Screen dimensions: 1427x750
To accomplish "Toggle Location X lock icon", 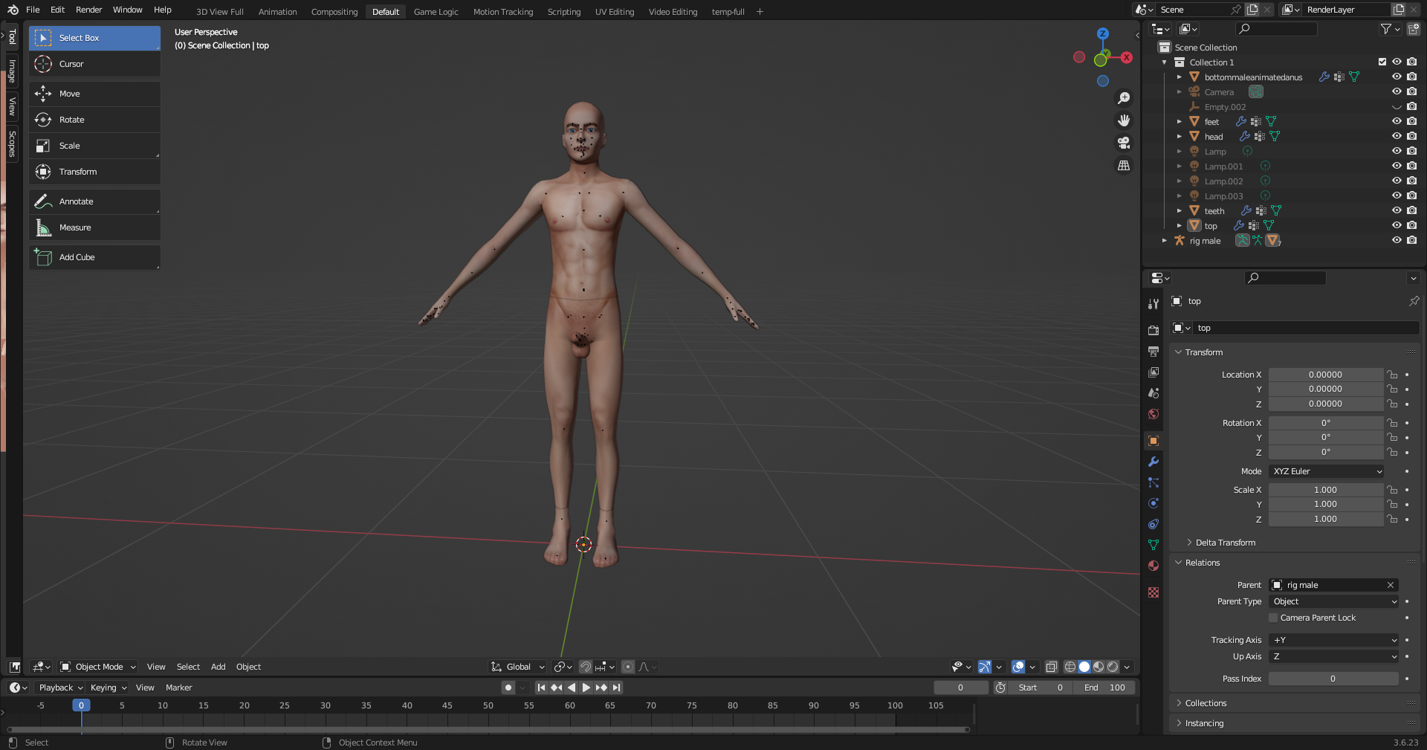I will pyautogui.click(x=1392, y=375).
